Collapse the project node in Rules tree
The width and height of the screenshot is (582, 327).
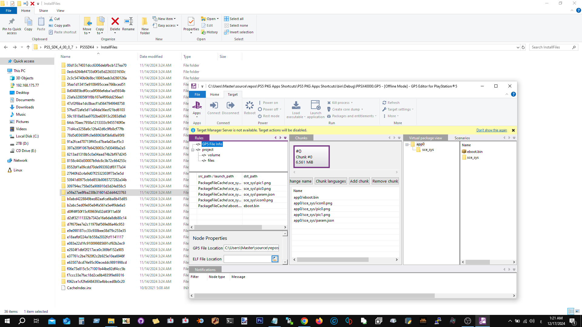tap(193, 150)
